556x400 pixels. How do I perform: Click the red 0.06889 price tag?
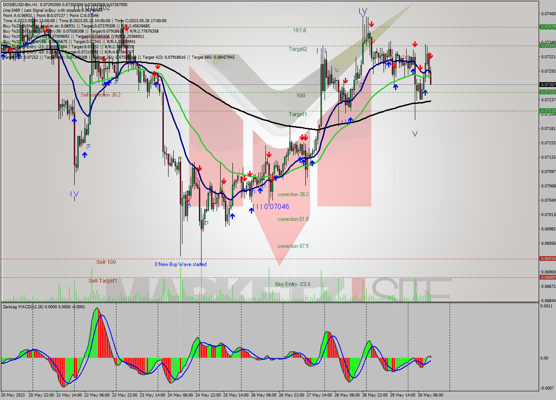pos(547,277)
